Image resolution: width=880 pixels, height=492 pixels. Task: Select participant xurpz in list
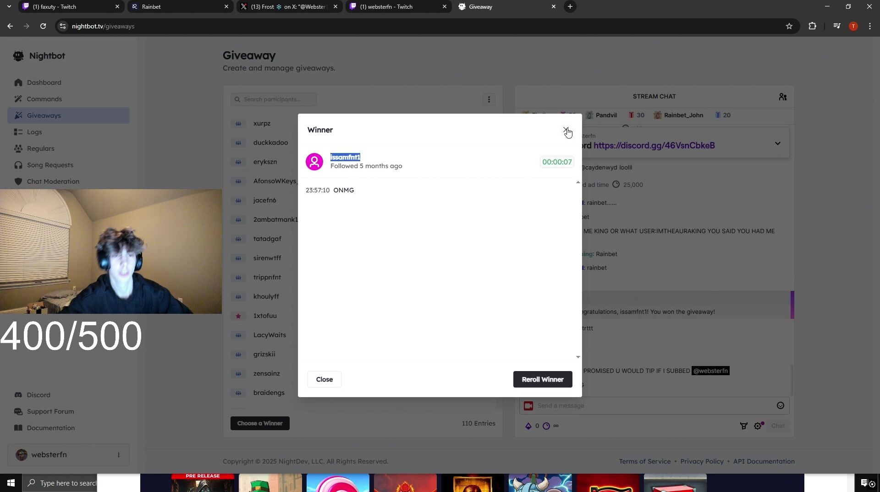pyautogui.click(x=262, y=123)
